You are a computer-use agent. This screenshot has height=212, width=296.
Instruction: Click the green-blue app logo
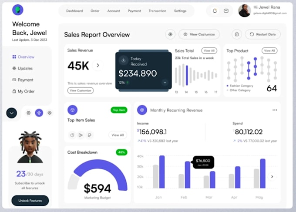18,10
